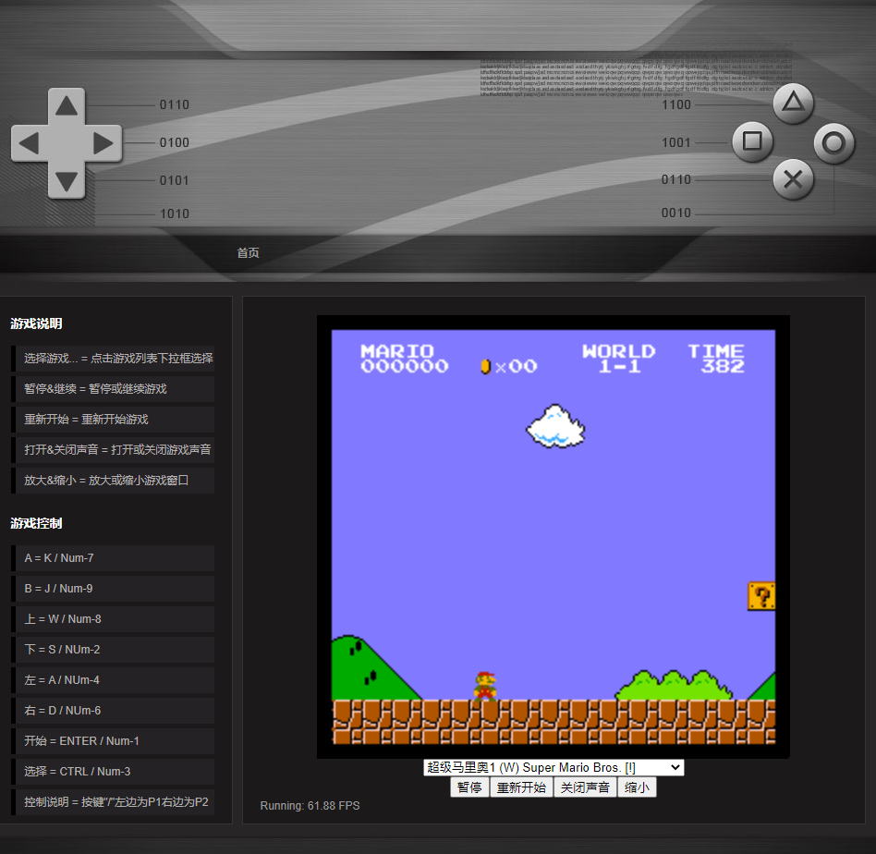Click the Running FPS status text
Screen dimensions: 876x854
(x=310, y=806)
